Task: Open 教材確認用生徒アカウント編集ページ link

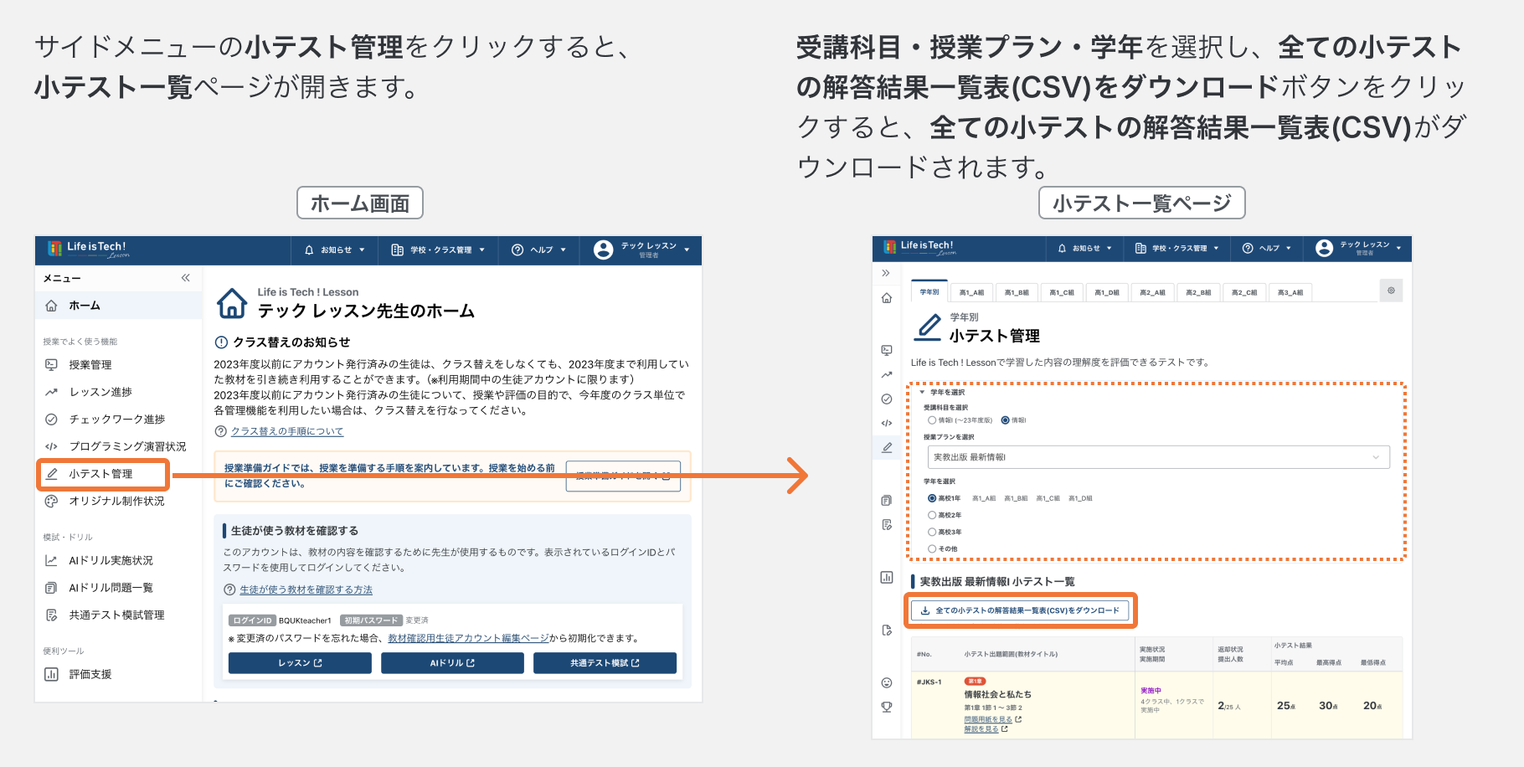Action: tap(468, 638)
